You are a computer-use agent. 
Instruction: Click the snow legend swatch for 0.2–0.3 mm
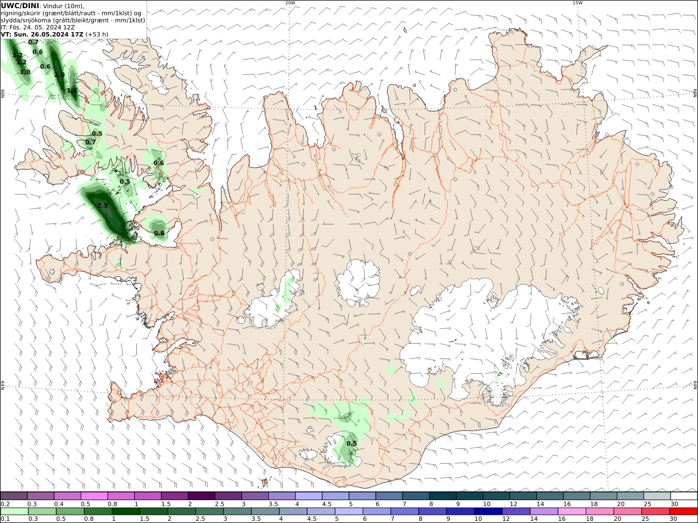click(x=14, y=496)
